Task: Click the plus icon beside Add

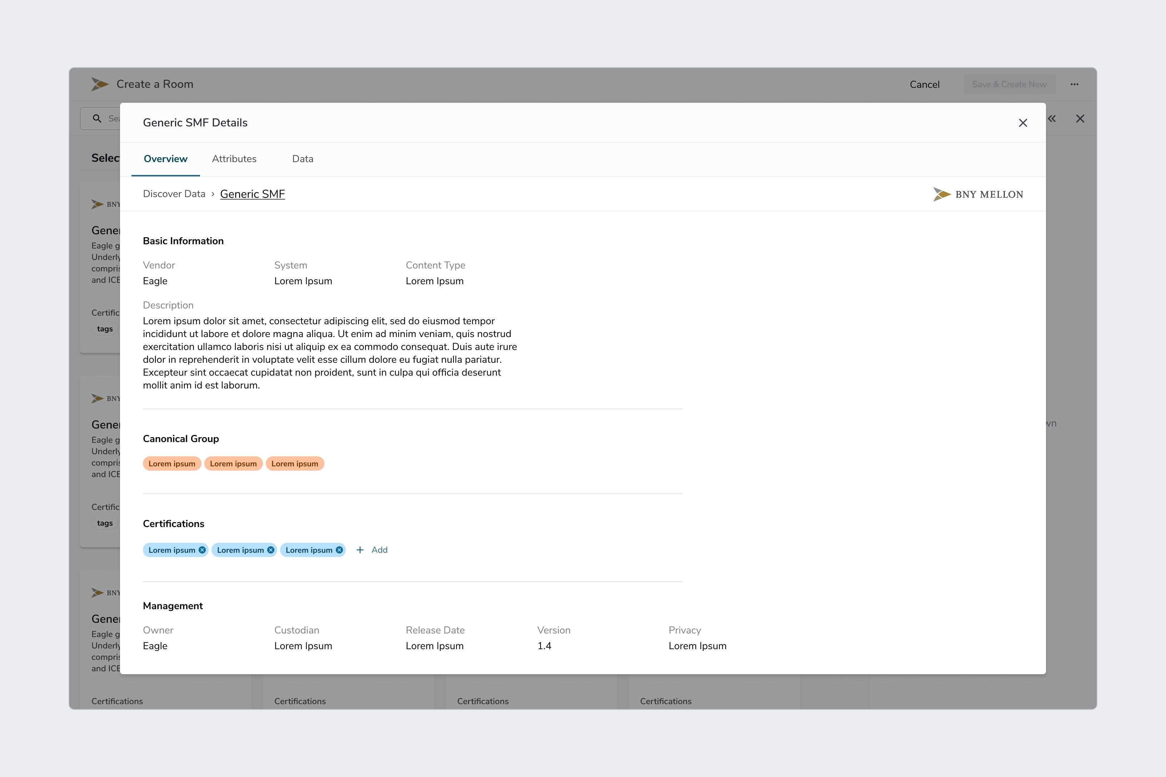Action: tap(360, 550)
